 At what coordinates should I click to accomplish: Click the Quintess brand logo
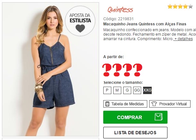(120, 10)
